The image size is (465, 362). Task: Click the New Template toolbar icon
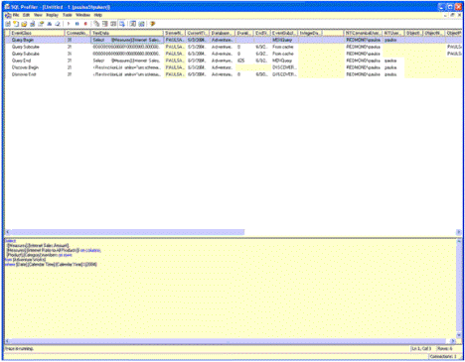point(16,24)
